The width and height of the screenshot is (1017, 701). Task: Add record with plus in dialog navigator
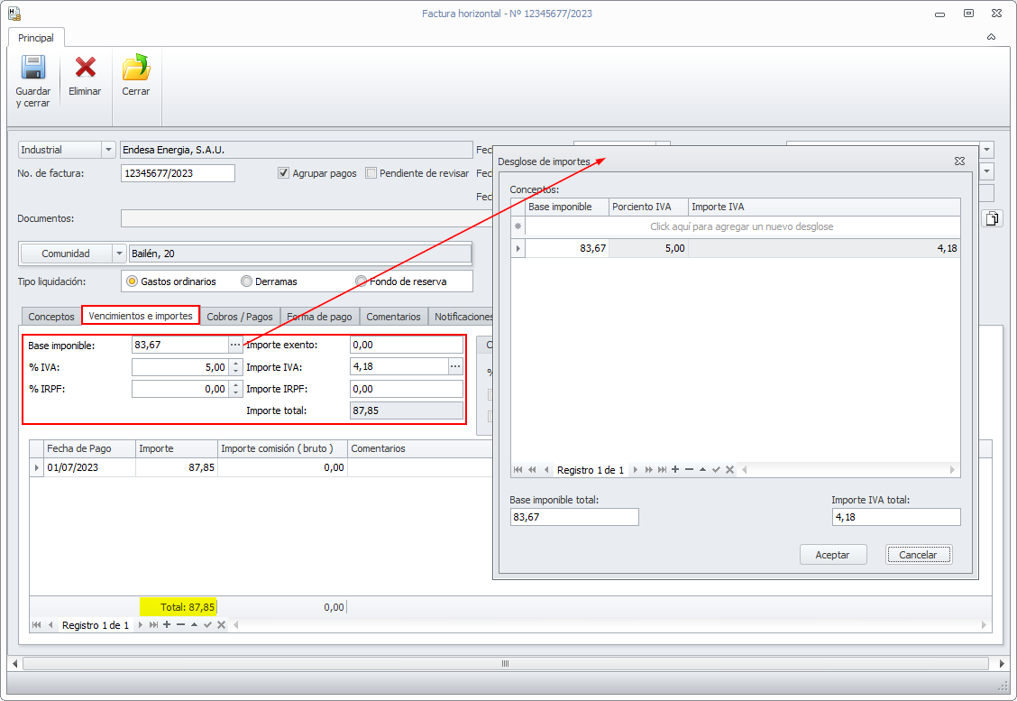click(675, 470)
